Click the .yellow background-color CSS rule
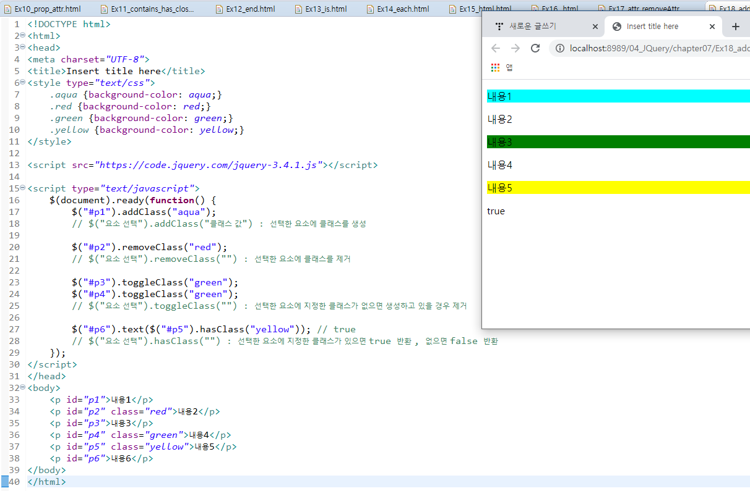 [147, 130]
